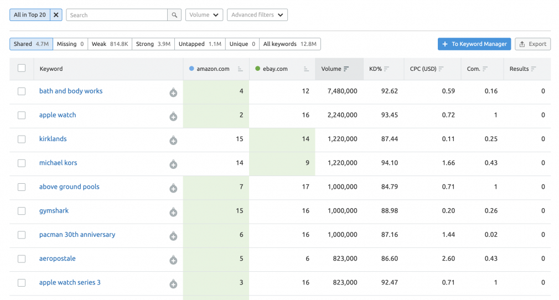Switch to the Weak tab
Viewport: 559px width, 300px height.
click(110, 44)
